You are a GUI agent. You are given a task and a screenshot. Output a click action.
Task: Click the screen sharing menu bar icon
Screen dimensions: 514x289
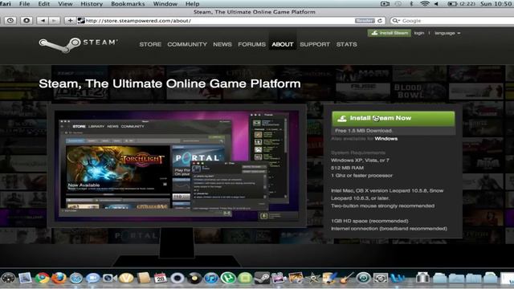(x=385, y=3)
